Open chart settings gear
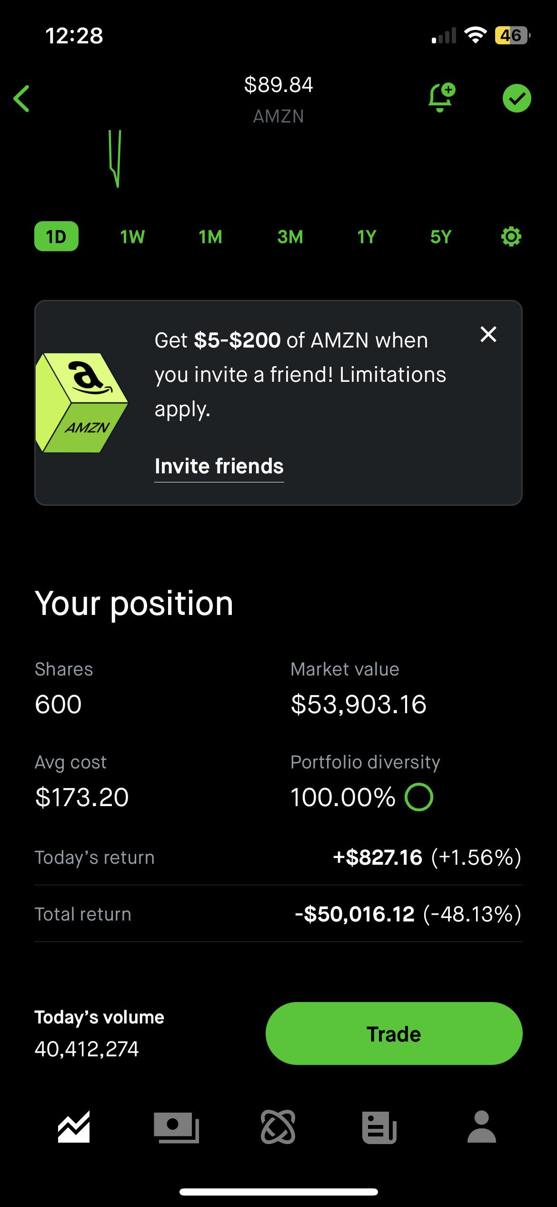This screenshot has height=1207, width=557. 511,237
